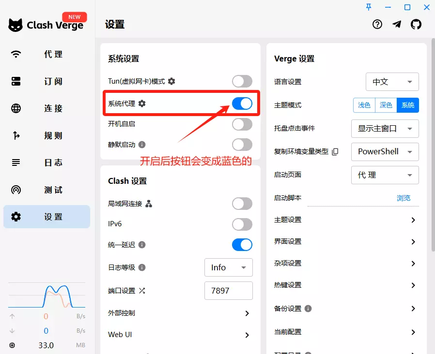Click the port input showing 7897
The image size is (435, 354).
(x=228, y=291)
